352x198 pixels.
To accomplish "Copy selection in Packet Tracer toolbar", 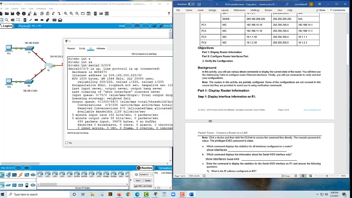I will tap(42, 13).
